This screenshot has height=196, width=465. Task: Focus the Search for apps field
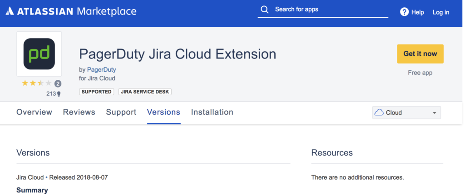(323, 10)
